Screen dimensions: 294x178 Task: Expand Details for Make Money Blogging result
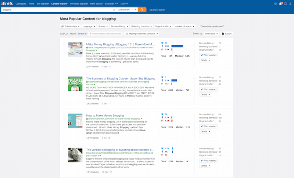pos(205,60)
